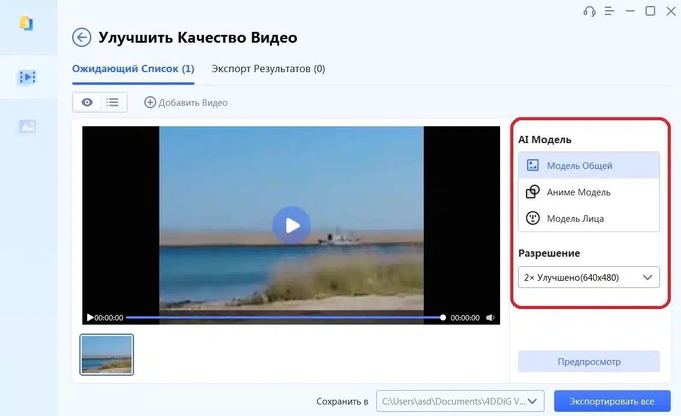Open the Ожидающий Список tab

(133, 69)
